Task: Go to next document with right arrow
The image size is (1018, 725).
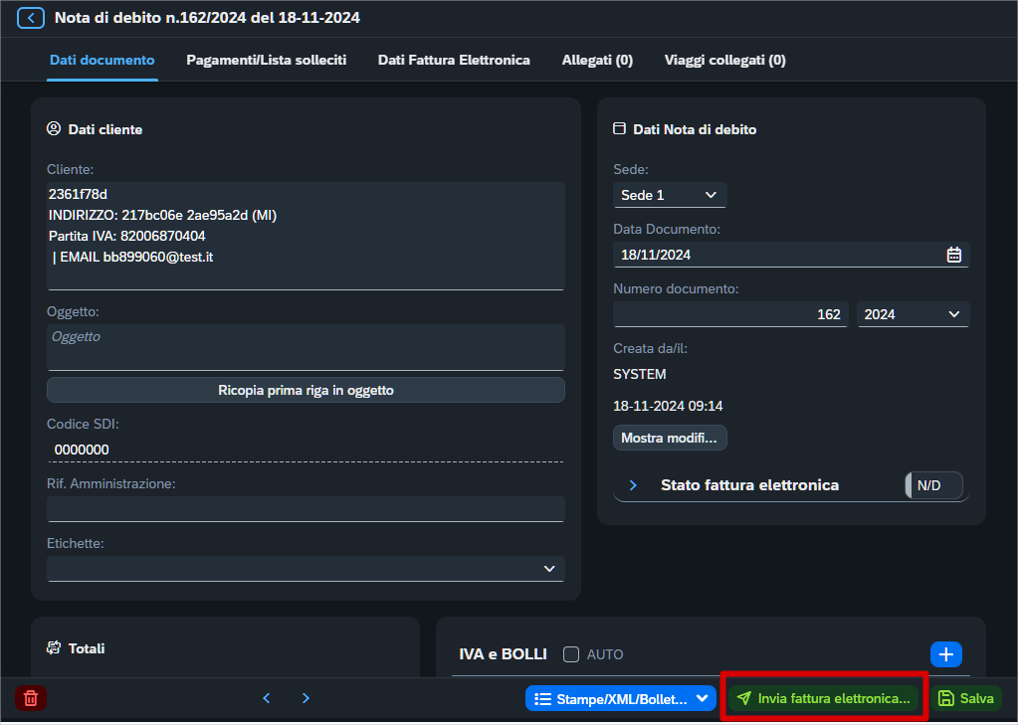Action: (305, 698)
